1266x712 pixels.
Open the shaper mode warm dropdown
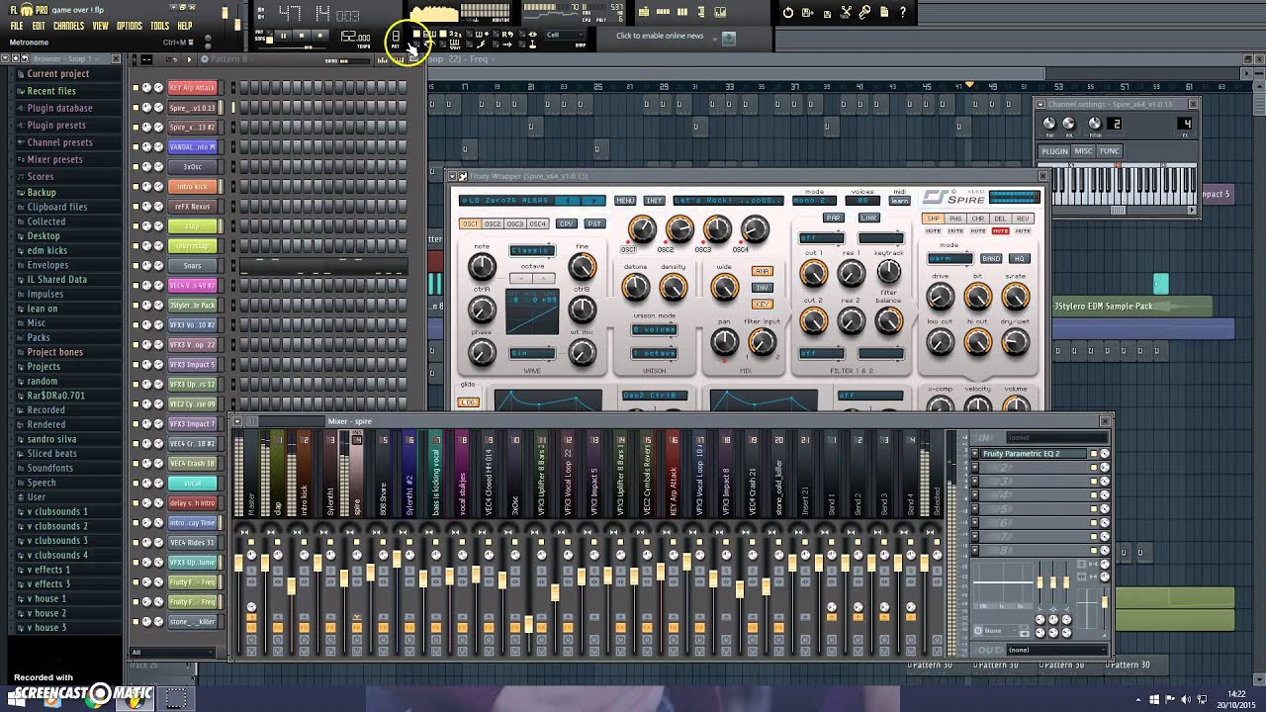click(x=949, y=258)
